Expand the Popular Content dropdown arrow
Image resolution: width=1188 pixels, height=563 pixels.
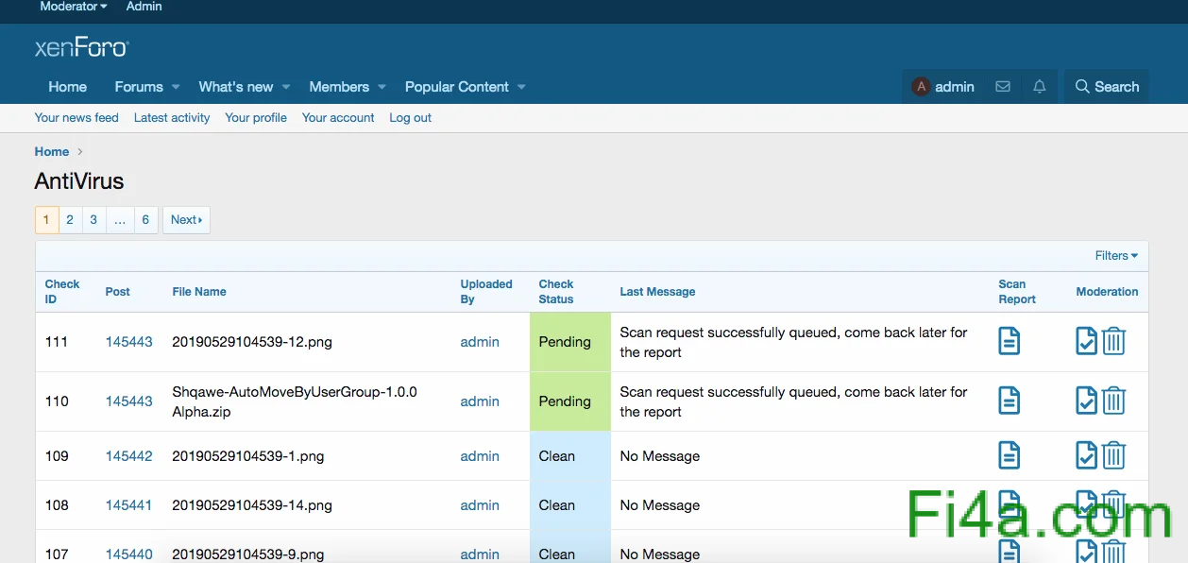click(x=521, y=87)
